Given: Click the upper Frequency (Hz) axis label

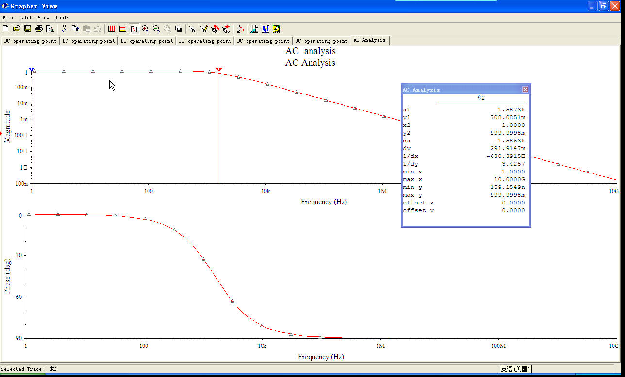Looking at the screenshot, I should point(324,202).
